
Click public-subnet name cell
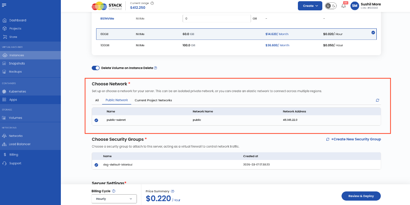[x=117, y=120]
